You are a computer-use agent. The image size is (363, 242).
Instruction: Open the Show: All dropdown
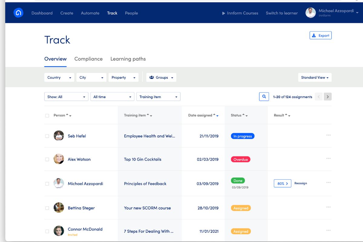[66, 97]
